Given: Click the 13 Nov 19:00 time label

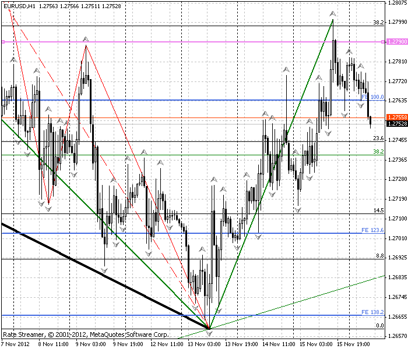Looking at the screenshot, I should (241, 344).
